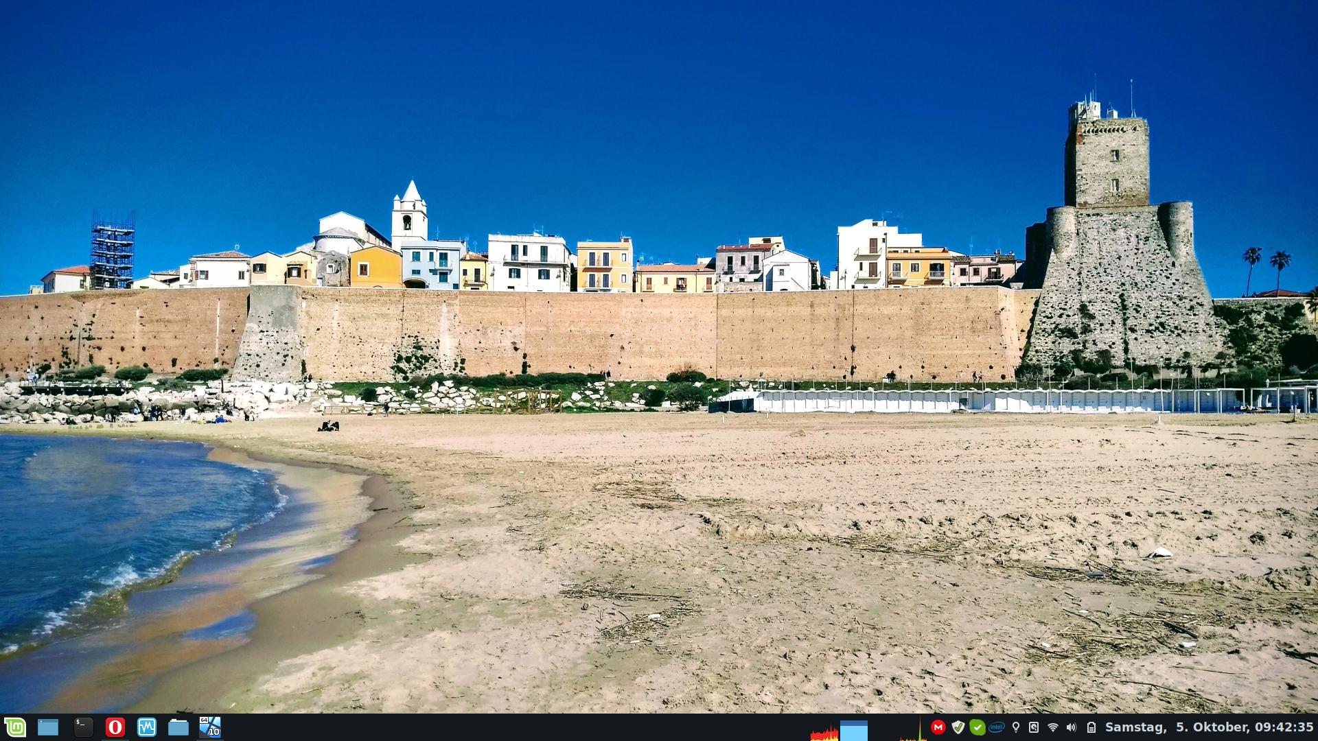Screen dimensions: 1318x741
Task: Open the 64-bit app with 10 badge
Action: point(210,727)
